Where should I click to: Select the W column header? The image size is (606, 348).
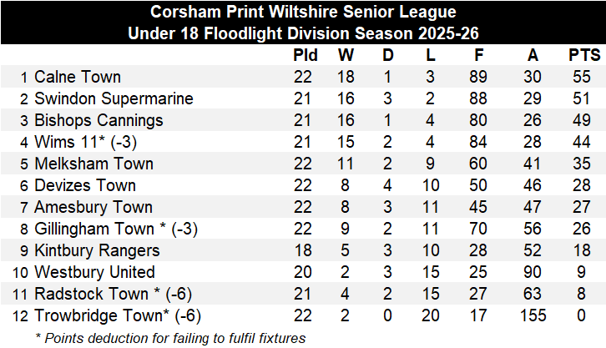346,55
